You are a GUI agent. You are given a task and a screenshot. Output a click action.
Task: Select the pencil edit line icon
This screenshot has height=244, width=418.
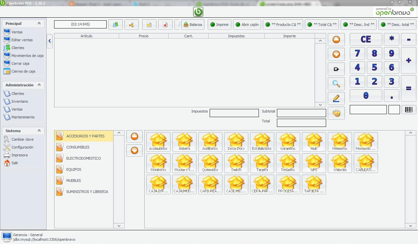pyautogui.click(x=336, y=98)
